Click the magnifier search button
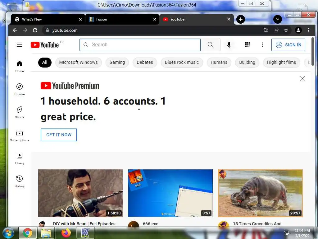This screenshot has height=239, width=318. click(x=210, y=45)
